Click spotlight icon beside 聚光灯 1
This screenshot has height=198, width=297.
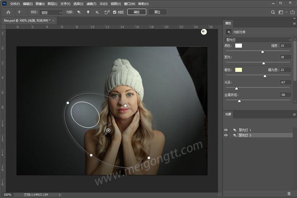(235, 130)
